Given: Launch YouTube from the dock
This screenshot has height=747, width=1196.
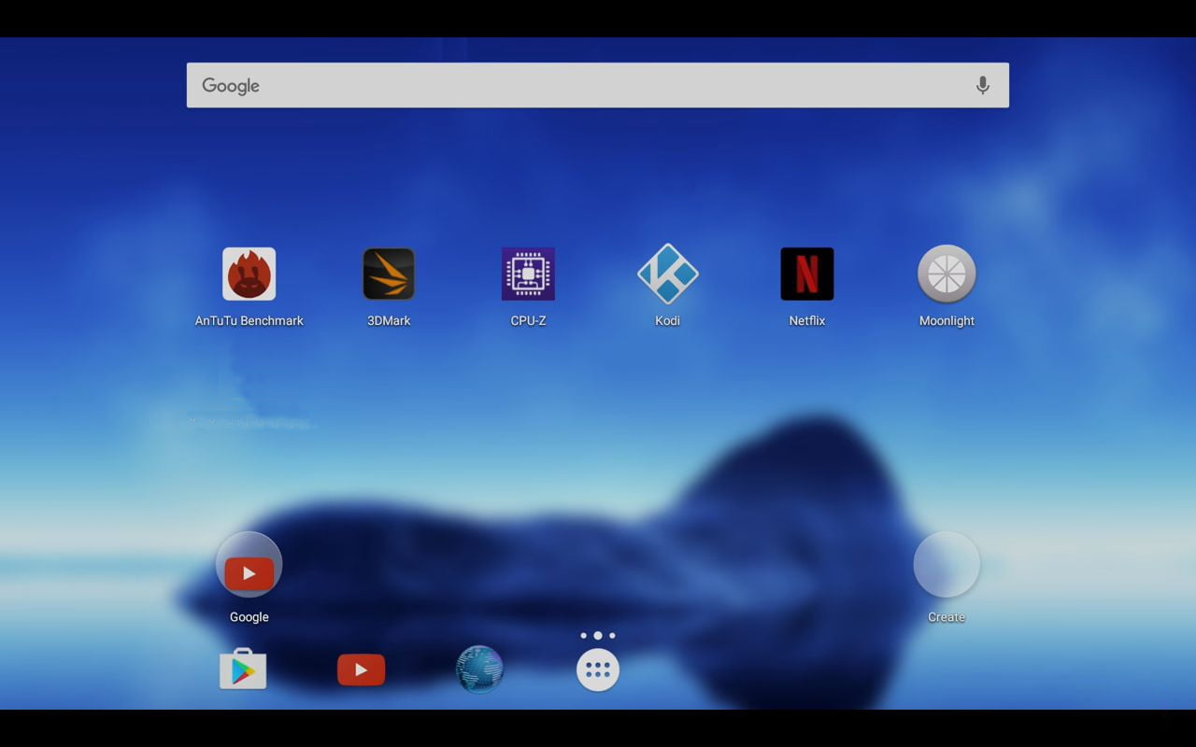Looking at the screenshot, I should pyautogui.click(x=361, y=669).
